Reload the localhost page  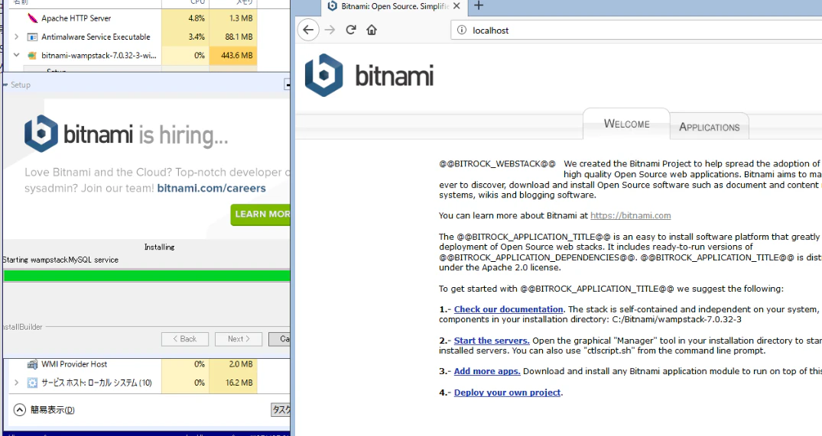tap(351, 30)
